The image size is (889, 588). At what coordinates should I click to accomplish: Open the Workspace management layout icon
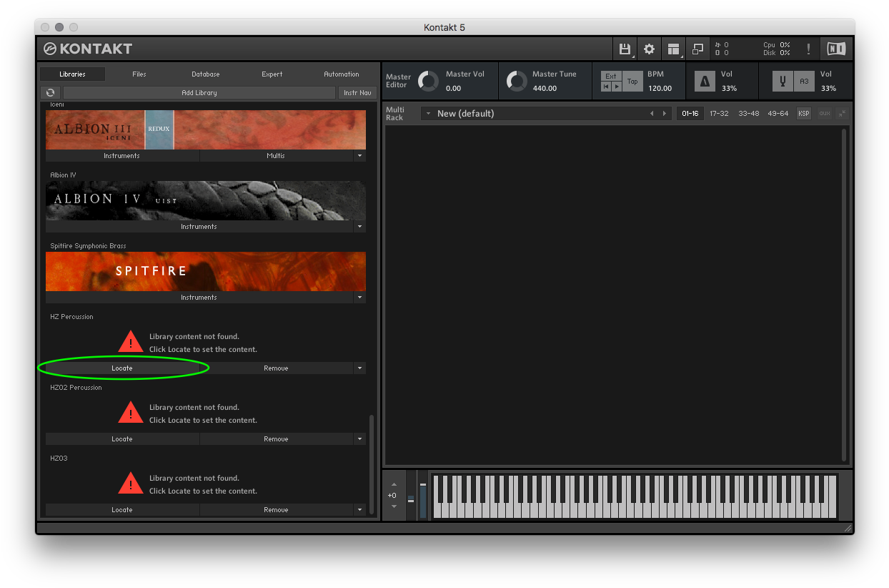[673, 49]
